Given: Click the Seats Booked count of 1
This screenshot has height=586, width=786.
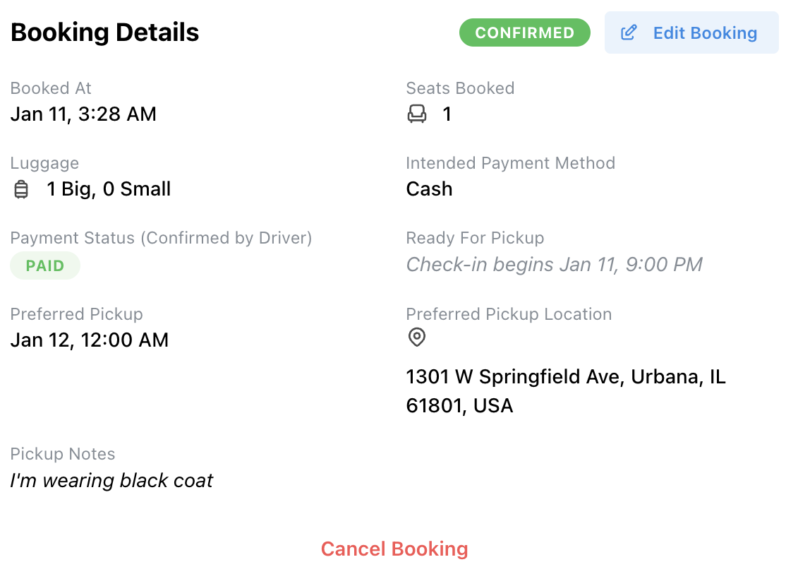Looking at the screenshot, I should tap(447, 114).
